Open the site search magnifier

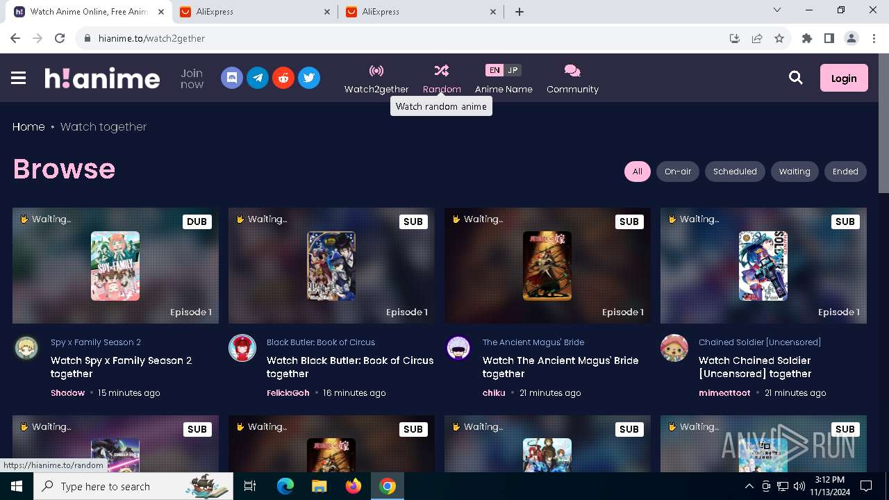(x=796, y=78)
